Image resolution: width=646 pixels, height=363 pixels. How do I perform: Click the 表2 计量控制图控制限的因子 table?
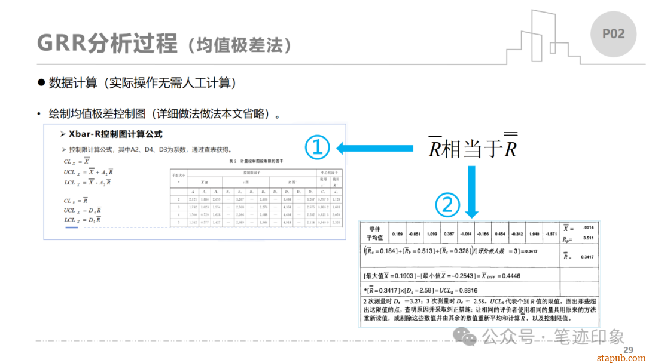256,194
